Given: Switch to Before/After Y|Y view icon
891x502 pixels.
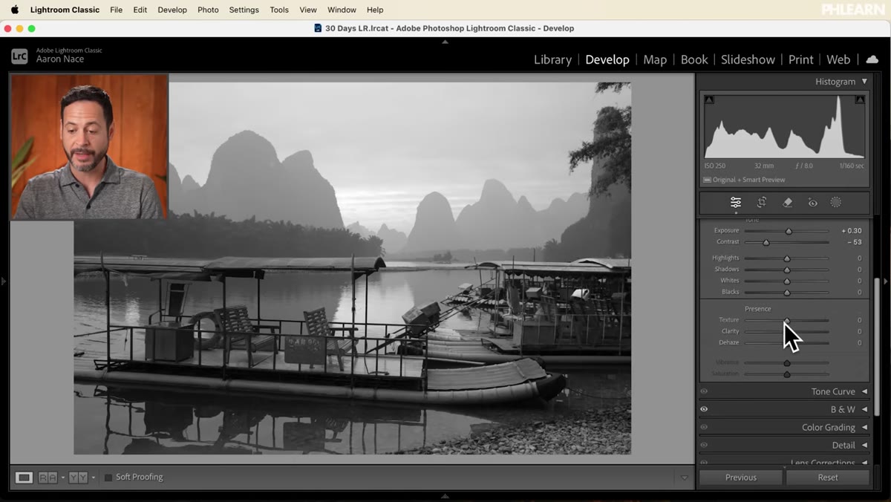Looking at the screenshot, I should coord(78,477).
